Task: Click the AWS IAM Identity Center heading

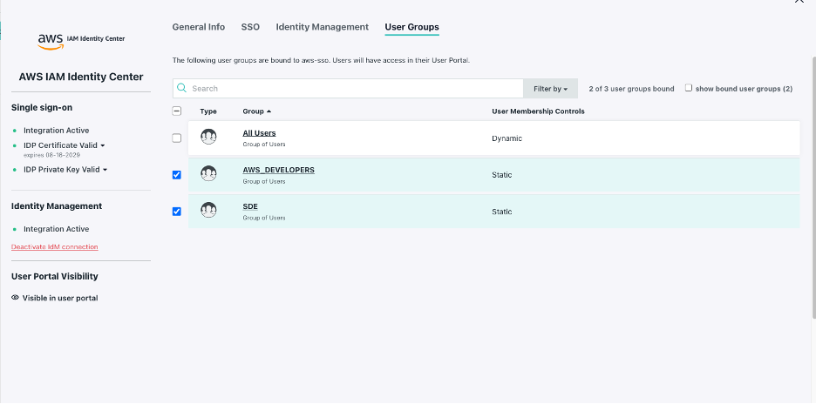Action: point(81,77)
